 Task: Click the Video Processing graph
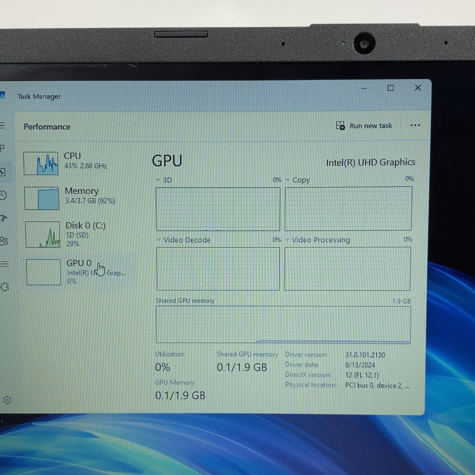point(347,269)
